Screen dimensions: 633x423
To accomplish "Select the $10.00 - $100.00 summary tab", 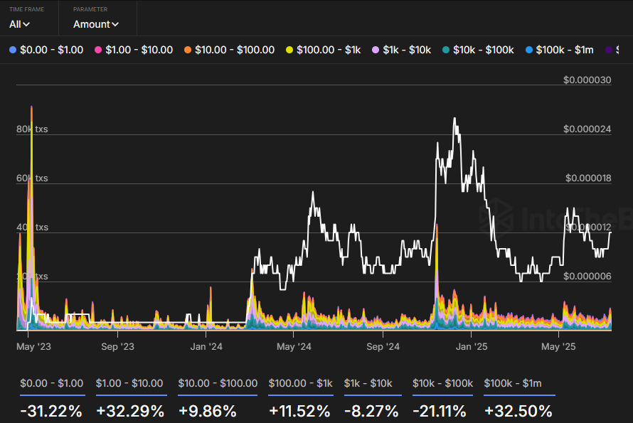I will [218, 383].
